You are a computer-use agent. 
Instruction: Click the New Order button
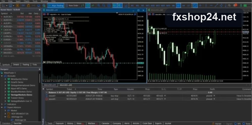tap(72, 6)
